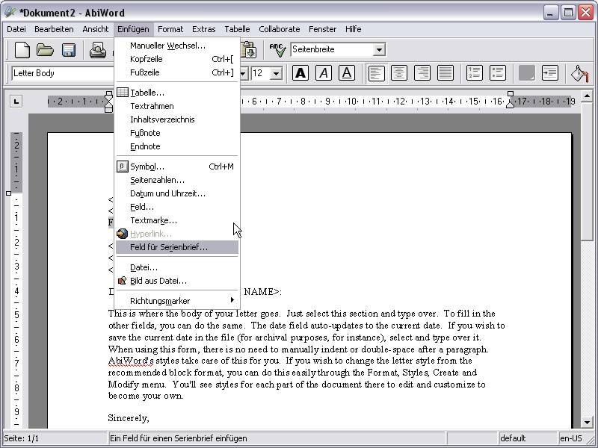
Task: Open the Bearbeiten menu
Action: (x=54, y=29)
